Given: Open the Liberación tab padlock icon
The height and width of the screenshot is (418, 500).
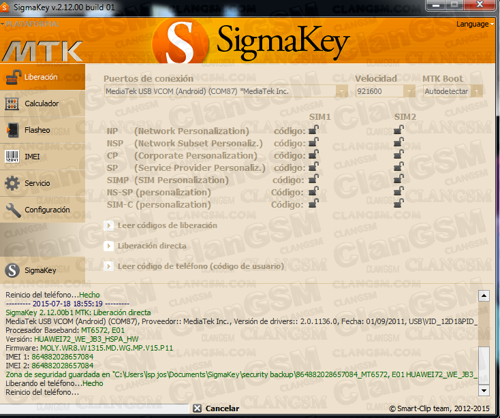Looking at the screenshot, I should point(13,77).
